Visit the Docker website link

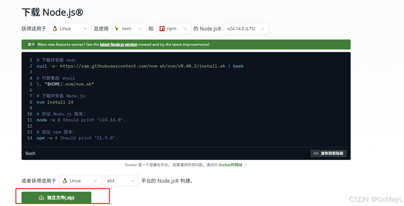(x=230, y=165)
